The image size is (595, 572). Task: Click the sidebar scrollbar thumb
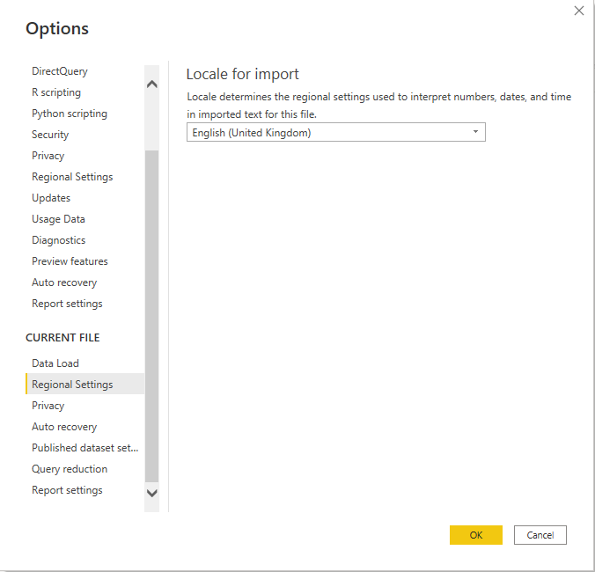(x=151, y=316)
